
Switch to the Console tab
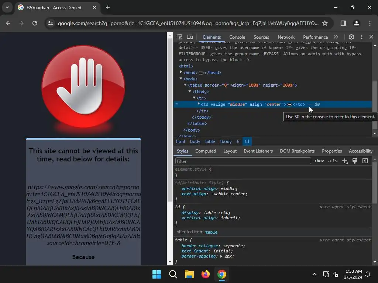(237, 37)
